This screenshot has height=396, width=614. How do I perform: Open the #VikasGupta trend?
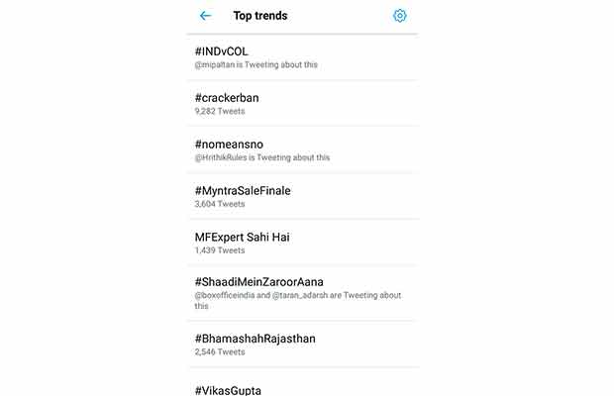click(228, 389)
